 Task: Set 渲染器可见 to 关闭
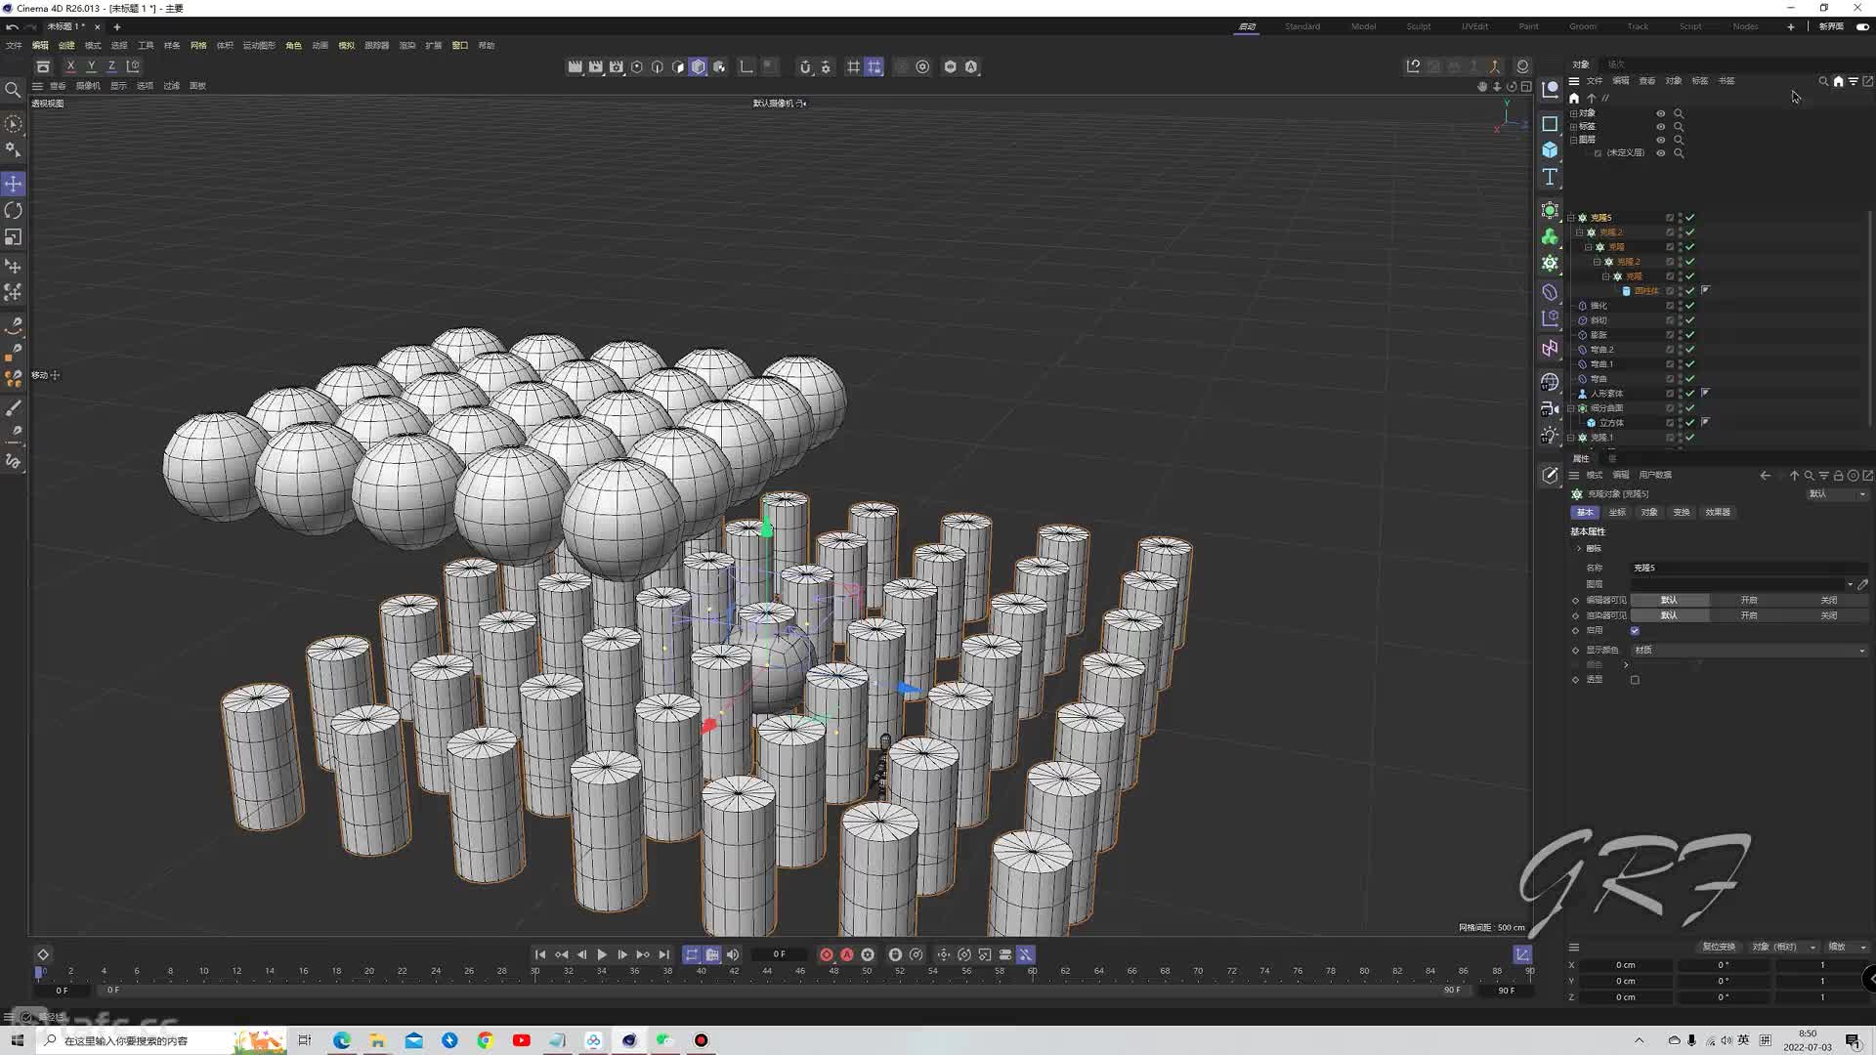pos(1828,615)
